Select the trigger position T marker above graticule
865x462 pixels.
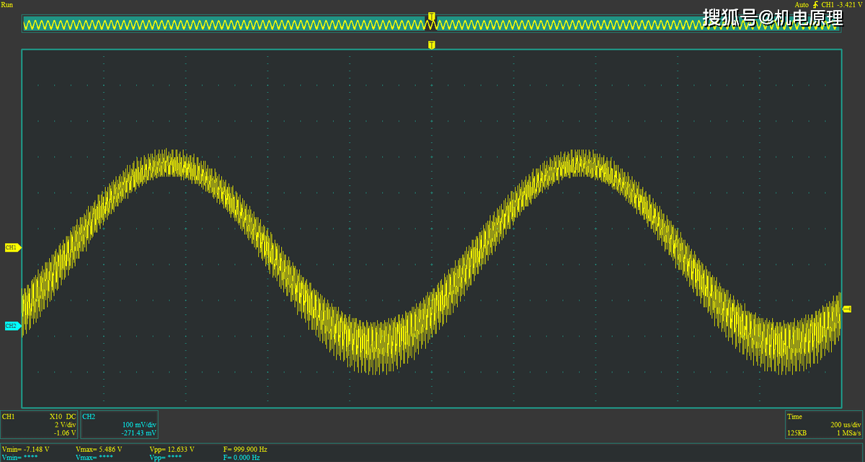(431, 45)
